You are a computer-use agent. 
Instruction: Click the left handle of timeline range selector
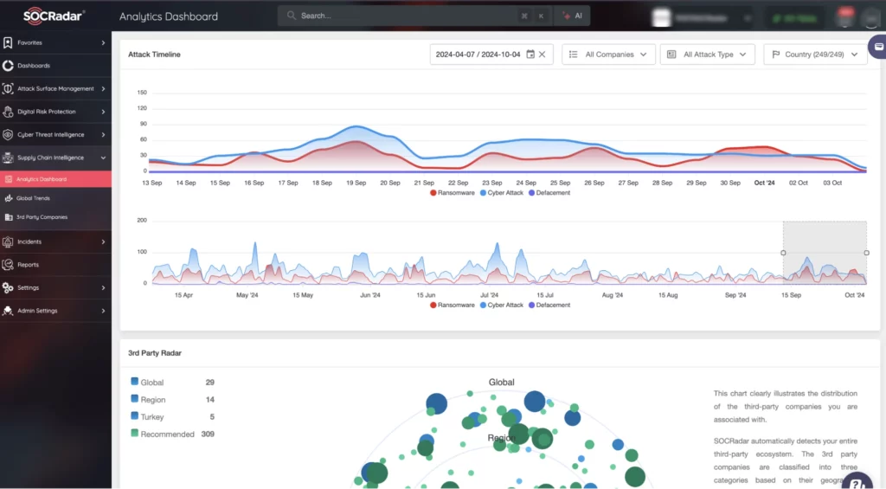[783, 253]
